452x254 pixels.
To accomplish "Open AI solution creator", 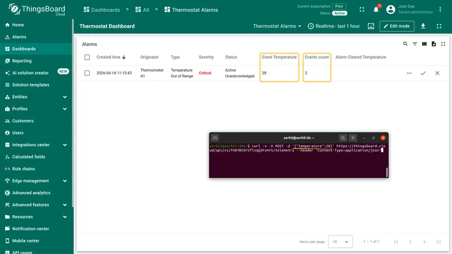I will tap(36, 73).
